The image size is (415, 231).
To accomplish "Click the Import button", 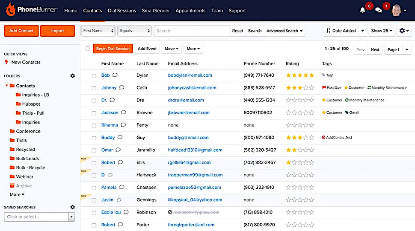I will (x=57, y=31).
